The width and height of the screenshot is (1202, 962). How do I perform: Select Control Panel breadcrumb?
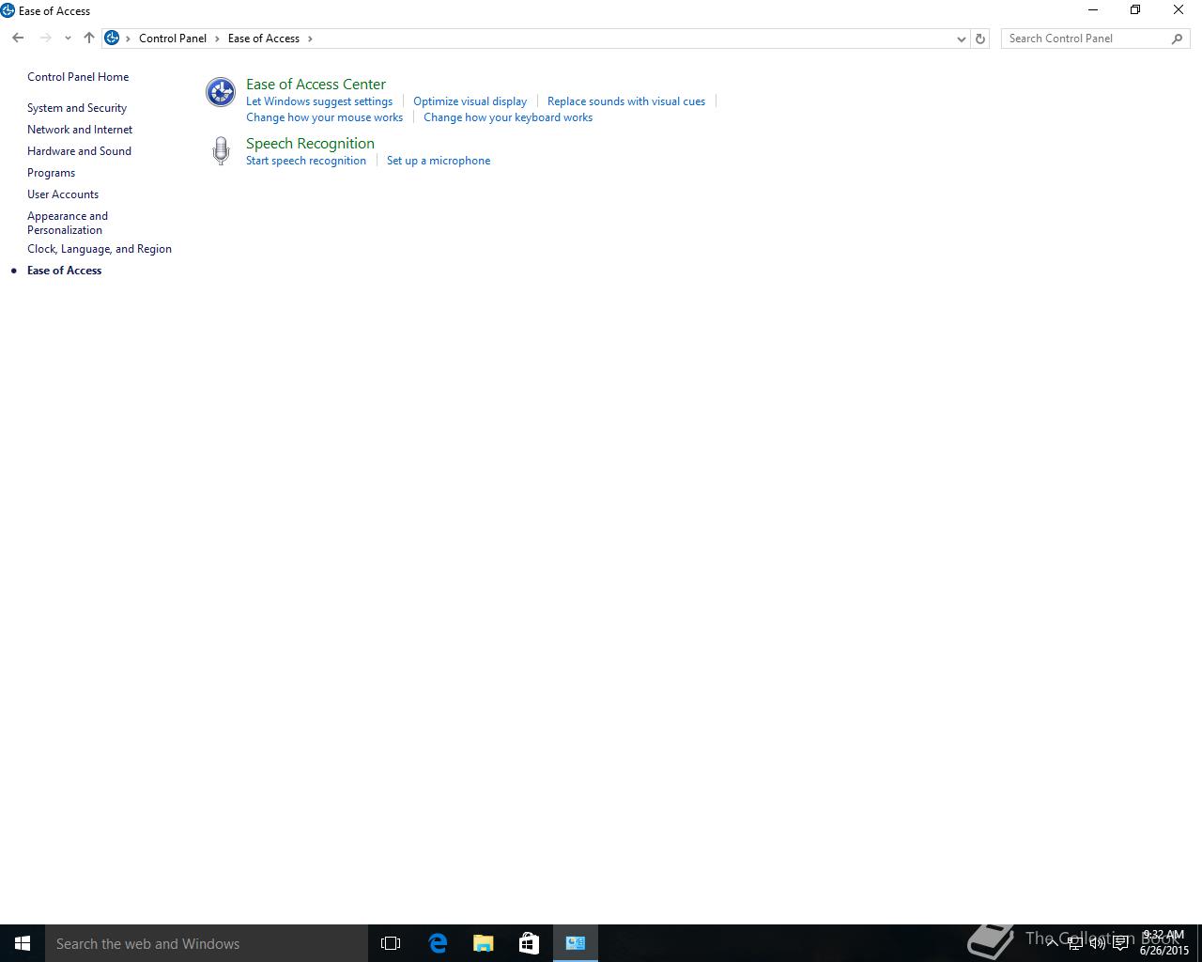pyautogui.click(x=173, y=39)
